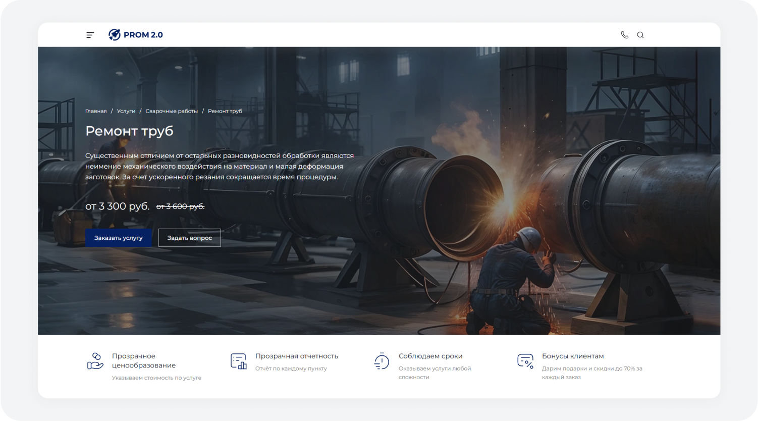Open 'Сварочные работы' breadcrumb link
The height and width of the screenshot is (421, 758).
click(x=172, y=111)
